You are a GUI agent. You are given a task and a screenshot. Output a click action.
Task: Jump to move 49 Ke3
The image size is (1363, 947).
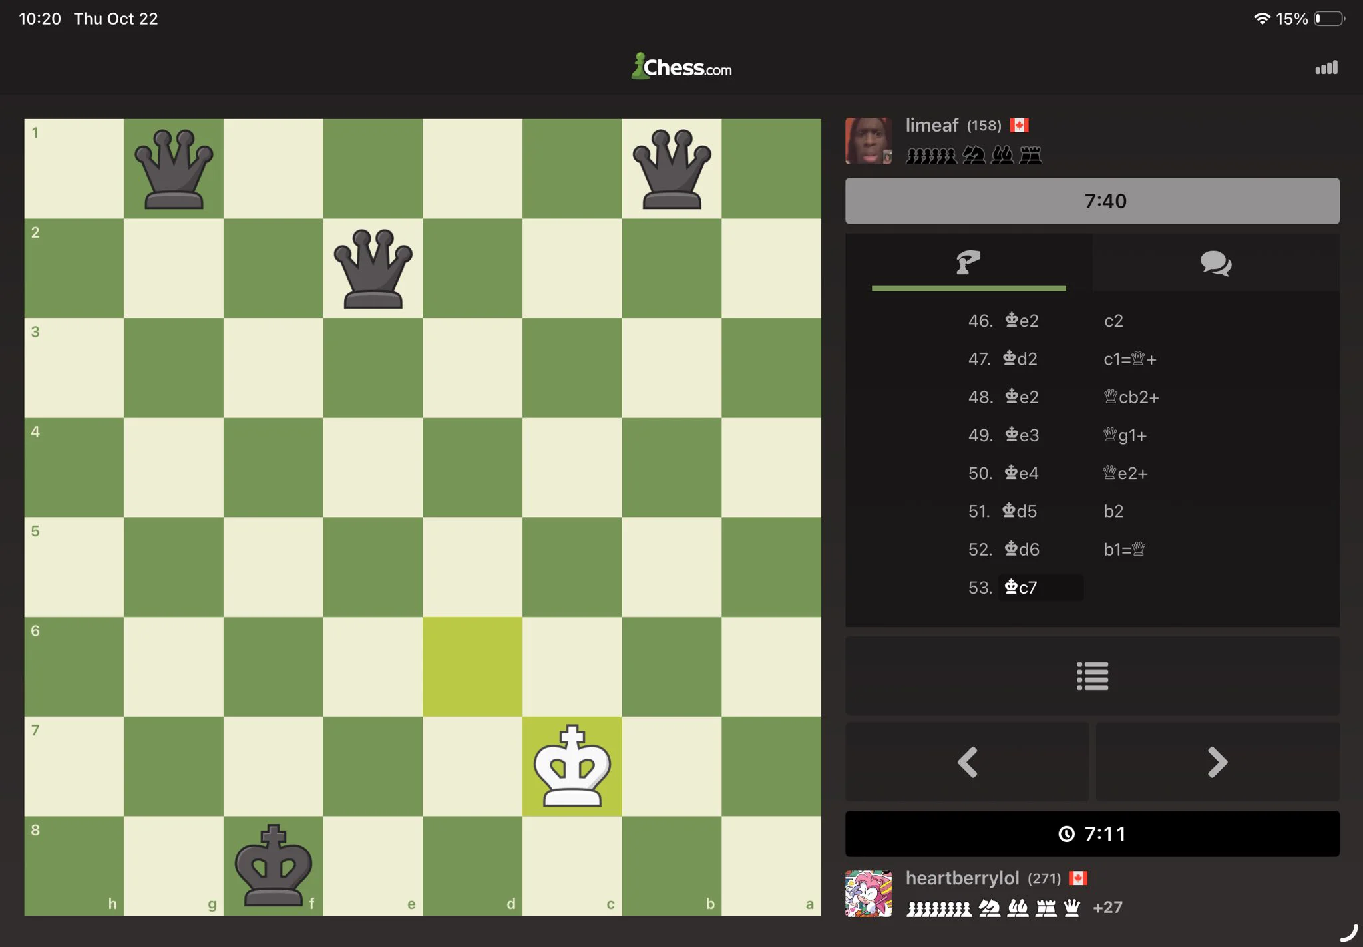(x=1022, y=435)
